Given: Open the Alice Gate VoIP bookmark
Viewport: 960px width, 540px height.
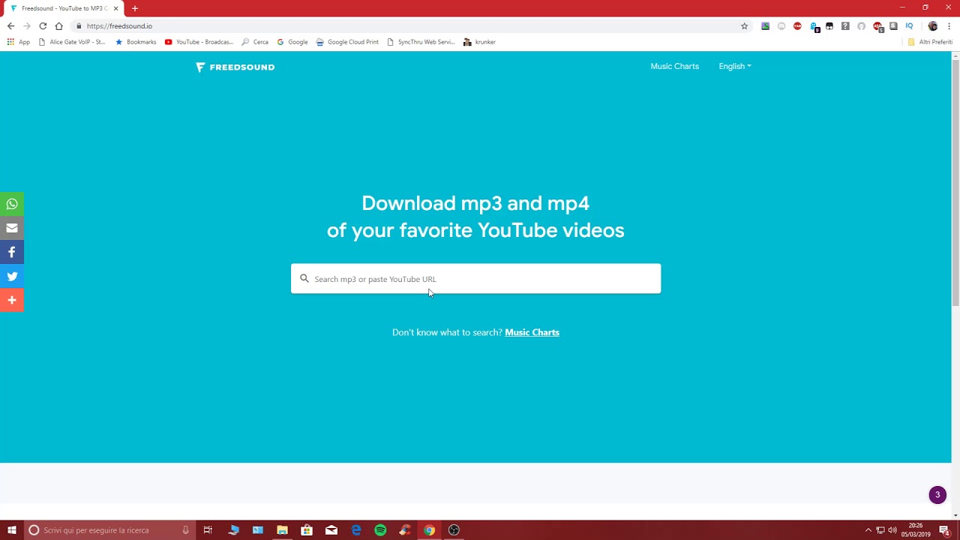Looking at the screenshot, I should click(71, 42).
